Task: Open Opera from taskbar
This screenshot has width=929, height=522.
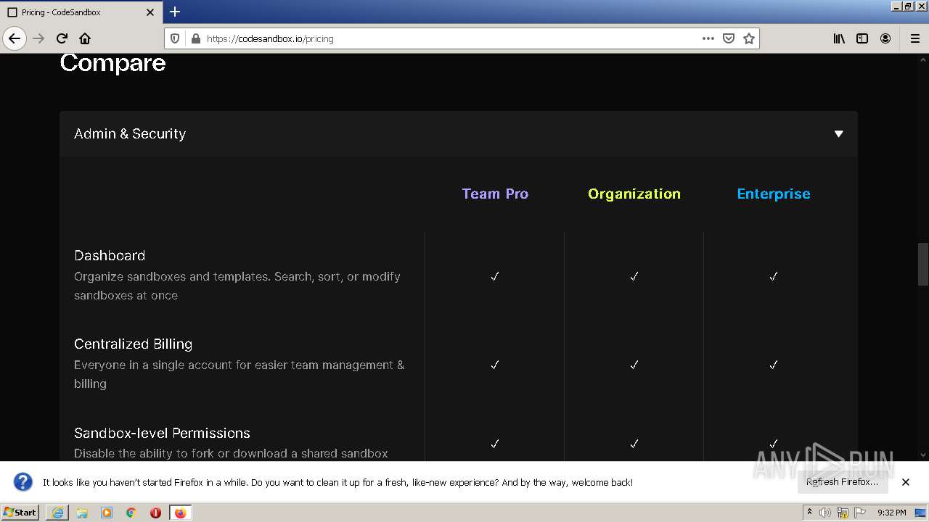Action: [155, 513]
